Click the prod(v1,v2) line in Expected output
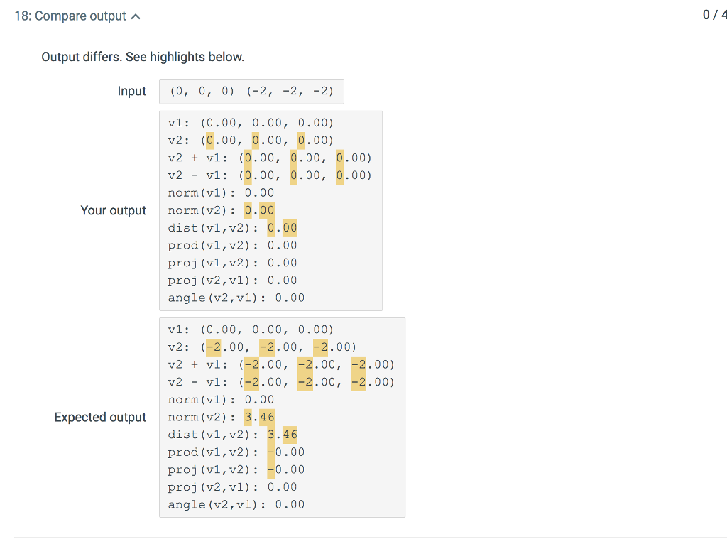This screenshot has height=544, width=727. (x=234, y=452)
